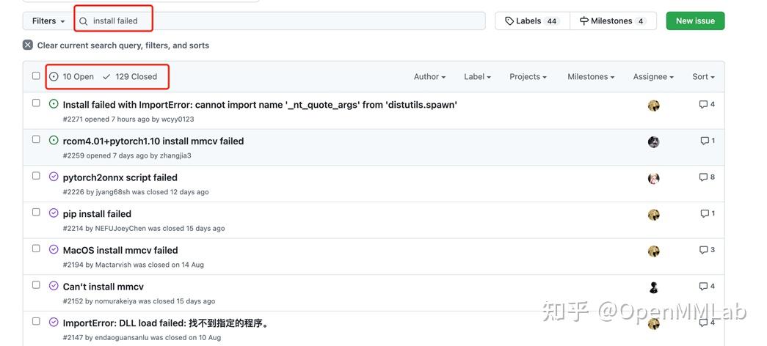Open the Sort dropdown menu
Viewport: 767px width, 346px height.
(703, 76)
